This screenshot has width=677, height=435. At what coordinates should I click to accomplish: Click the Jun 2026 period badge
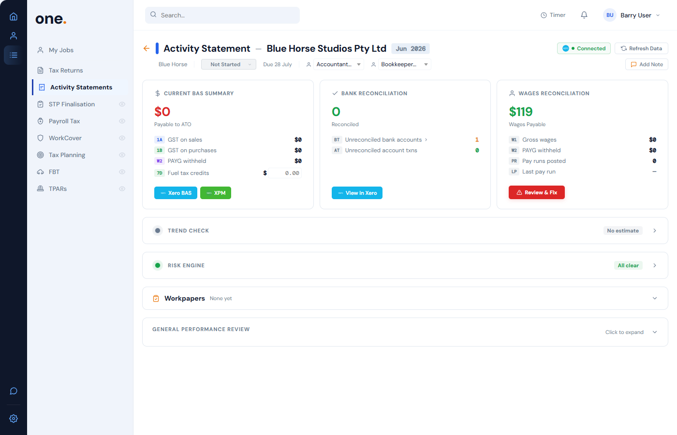[411, 48]
